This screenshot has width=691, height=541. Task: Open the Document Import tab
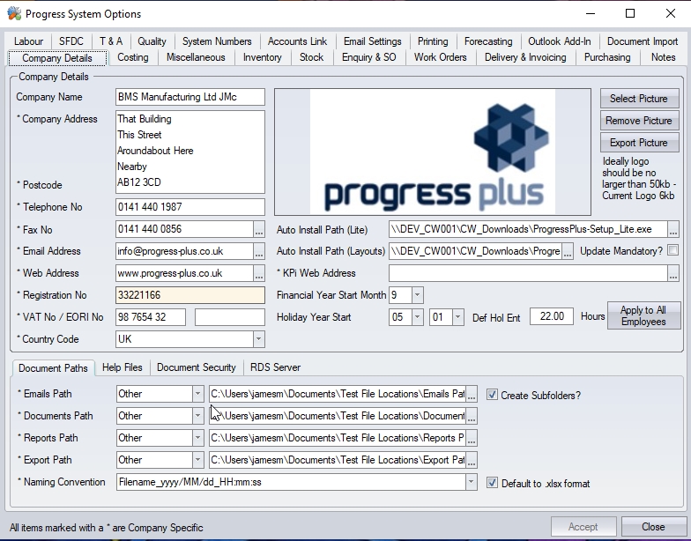tap(643, 41)
